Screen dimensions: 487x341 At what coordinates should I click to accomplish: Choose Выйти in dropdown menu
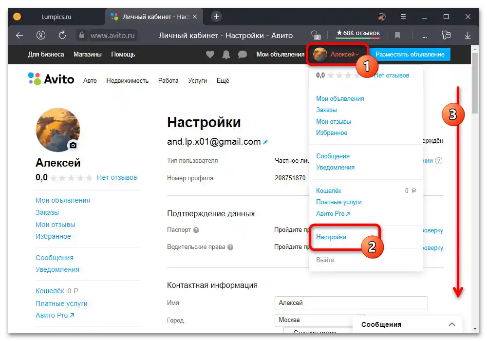click(x=325, y=260)
